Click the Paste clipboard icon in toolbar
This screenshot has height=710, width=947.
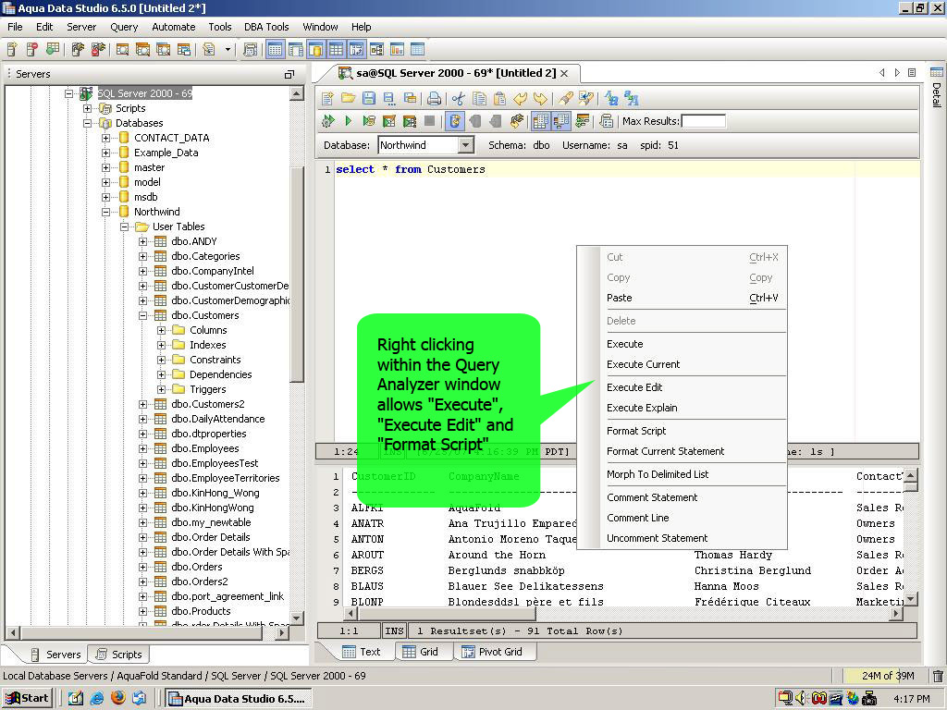tap(499, 98)
